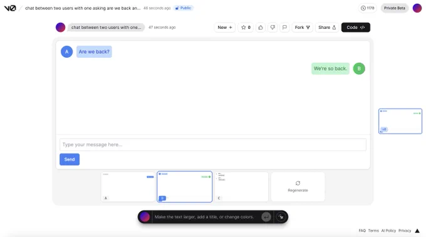This screenshot has height=237, width=426.
Task: Open the Privacy link
Action: click(405, 231)
